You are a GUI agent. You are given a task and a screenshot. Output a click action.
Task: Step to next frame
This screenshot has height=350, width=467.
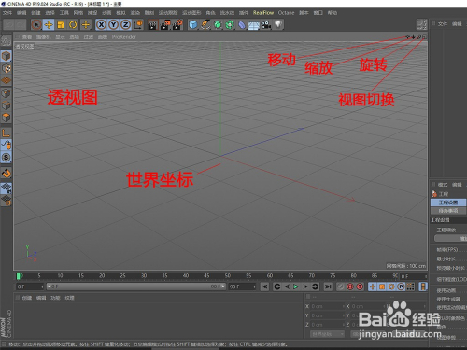[305, 287]
